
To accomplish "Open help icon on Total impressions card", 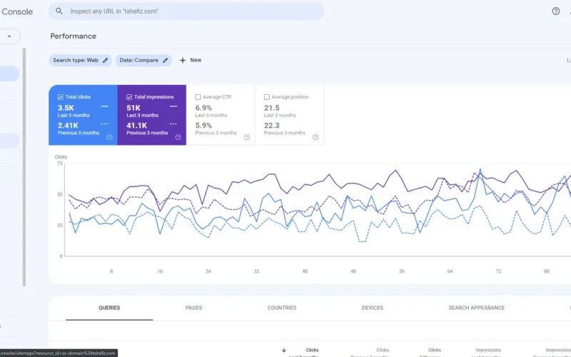I will pyautogui.click(x=178, y=137).
